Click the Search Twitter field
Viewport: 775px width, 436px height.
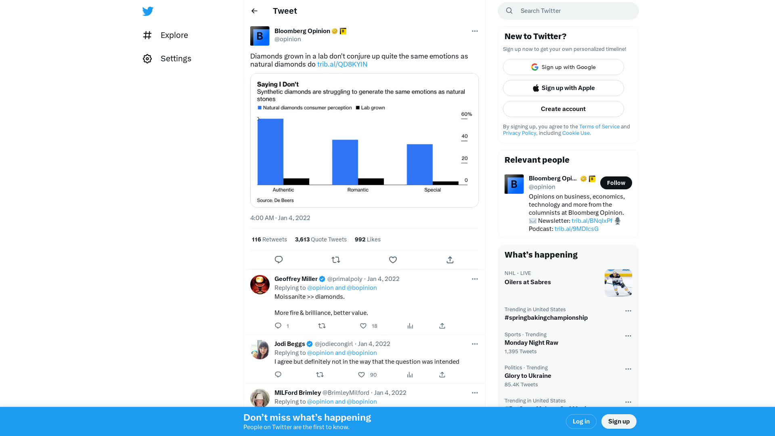pyautogui.click(x=568, y=11)
